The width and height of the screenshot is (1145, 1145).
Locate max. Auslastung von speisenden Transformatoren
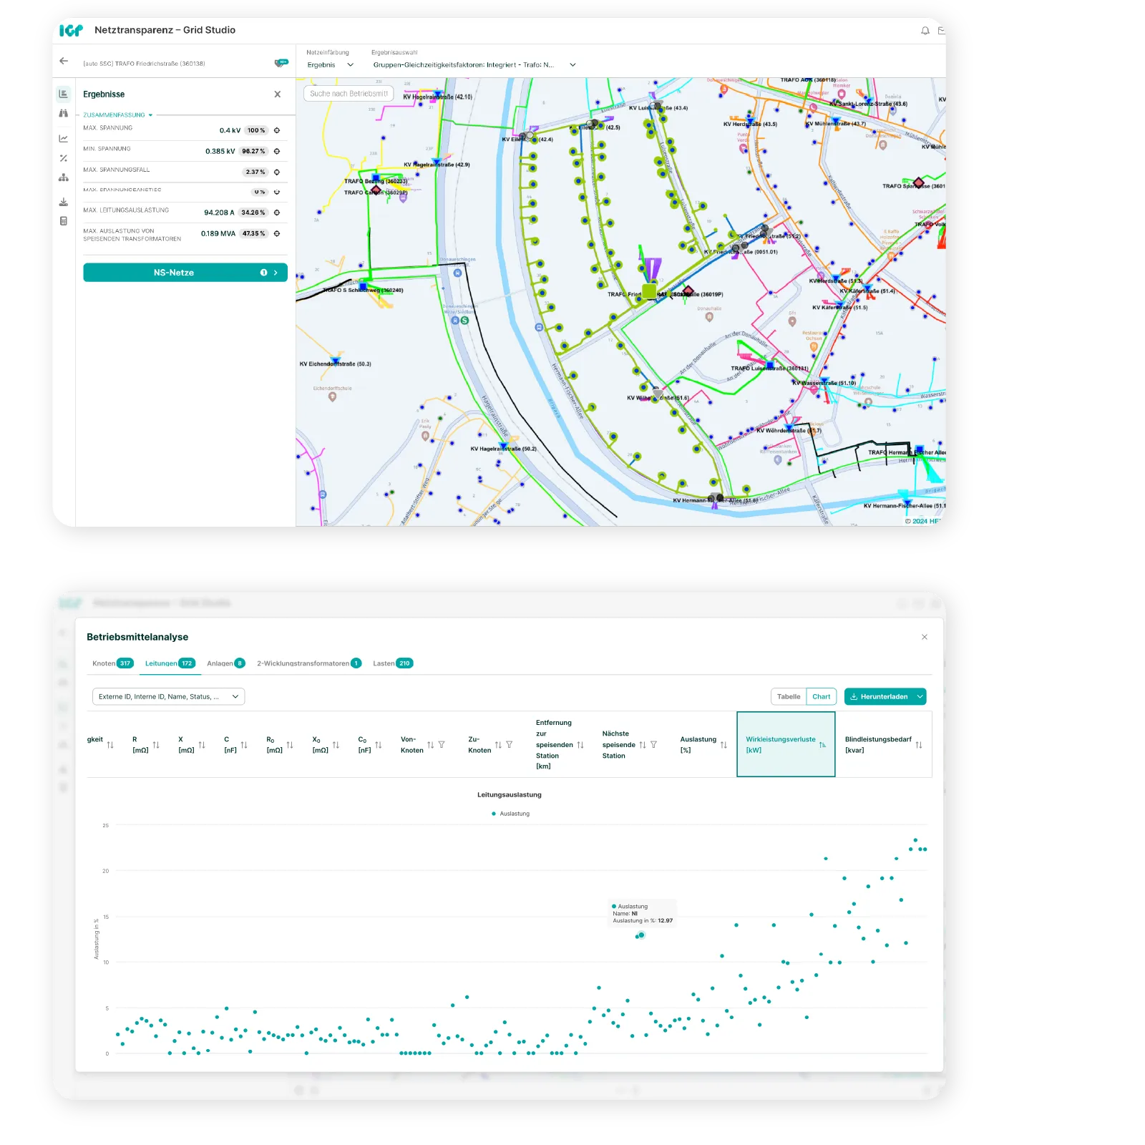tap(277, 233)
